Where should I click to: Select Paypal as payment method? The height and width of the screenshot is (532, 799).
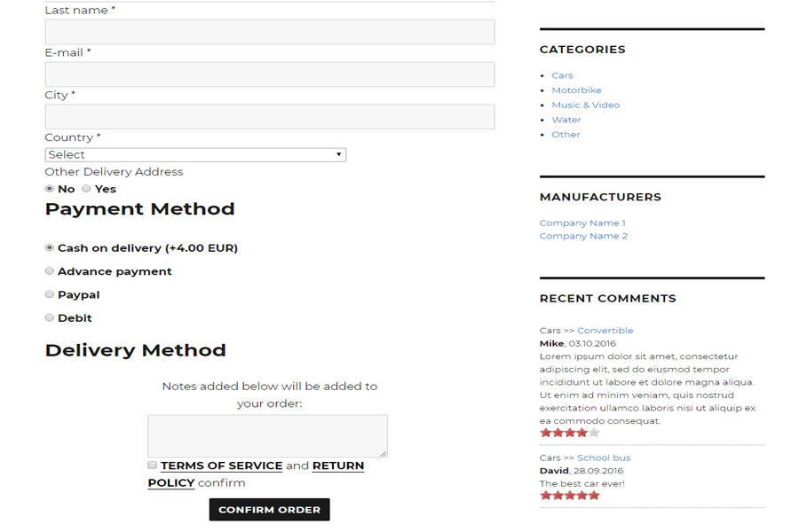50,294
